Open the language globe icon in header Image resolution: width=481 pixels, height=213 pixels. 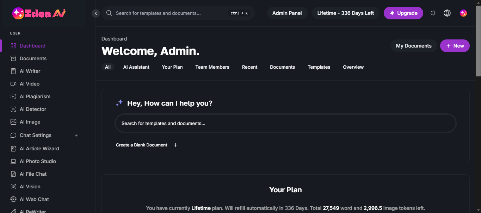point(447,13)
